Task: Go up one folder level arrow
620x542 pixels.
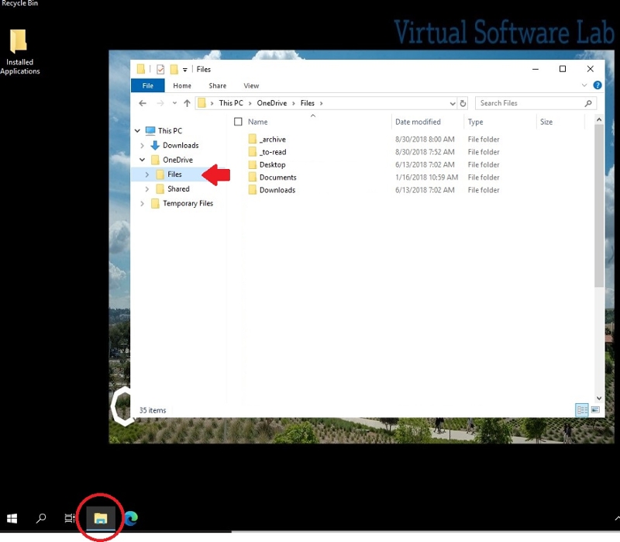Action: [187, 103]
